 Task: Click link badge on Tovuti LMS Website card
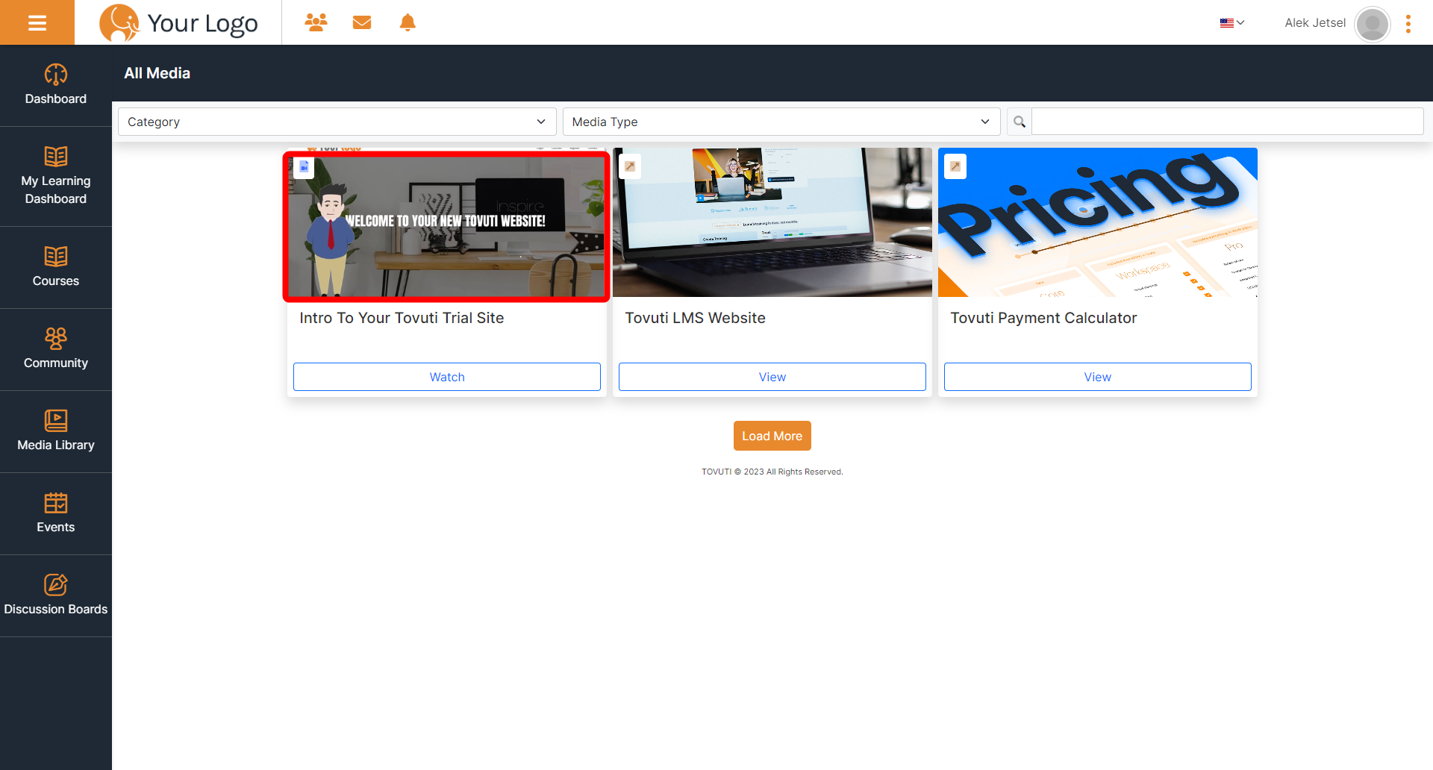point(630,166)
